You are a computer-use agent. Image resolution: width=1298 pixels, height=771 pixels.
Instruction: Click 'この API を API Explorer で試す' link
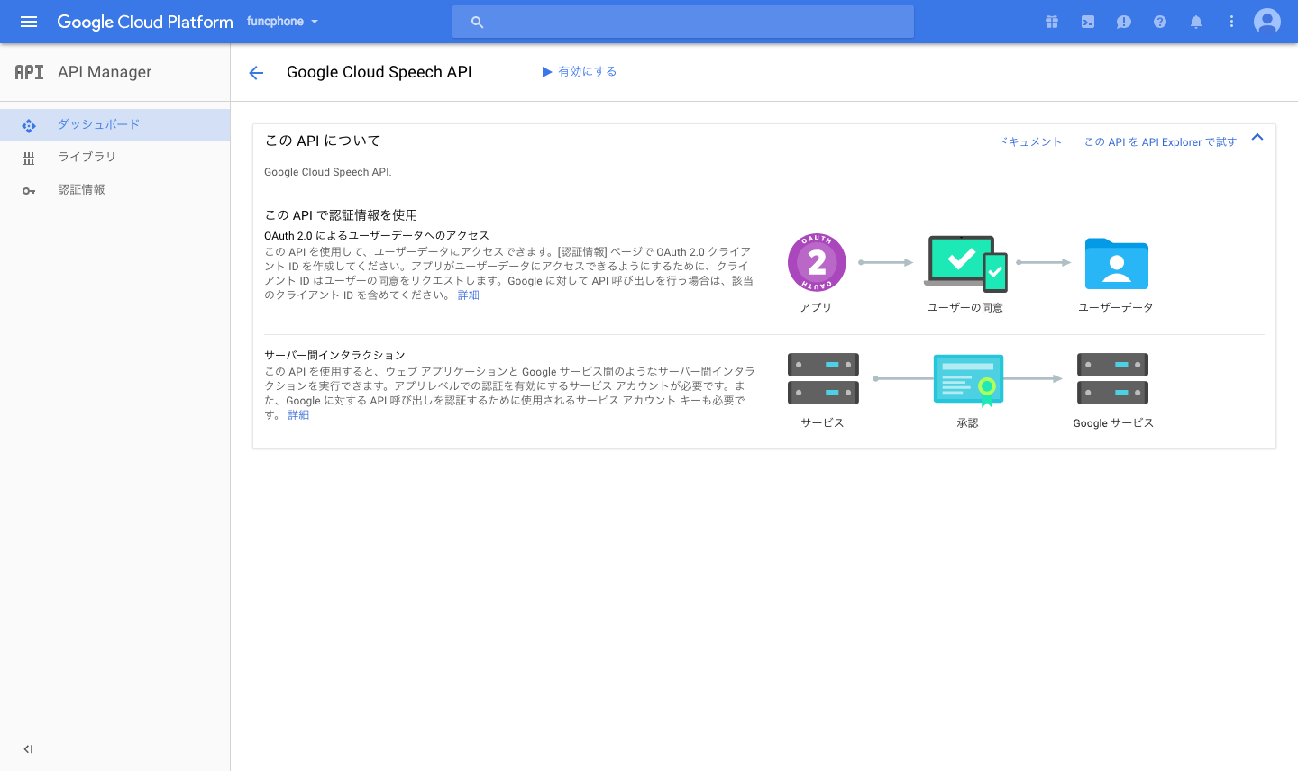[x=1160, y=142]
